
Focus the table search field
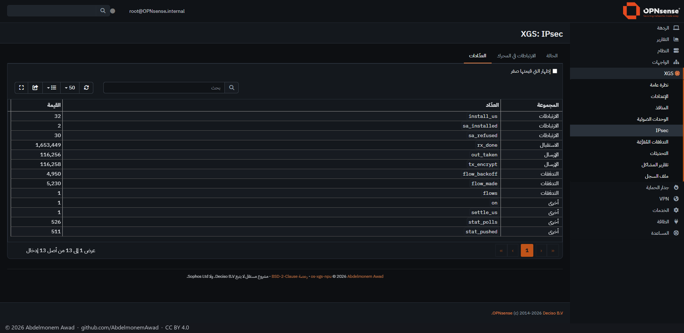tap(164, 88)
